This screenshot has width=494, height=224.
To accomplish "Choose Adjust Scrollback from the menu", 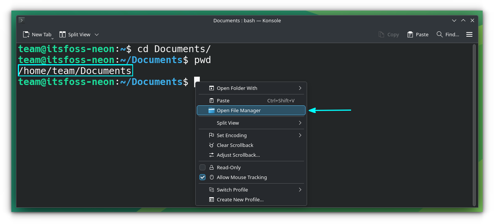I will [238, 155].
